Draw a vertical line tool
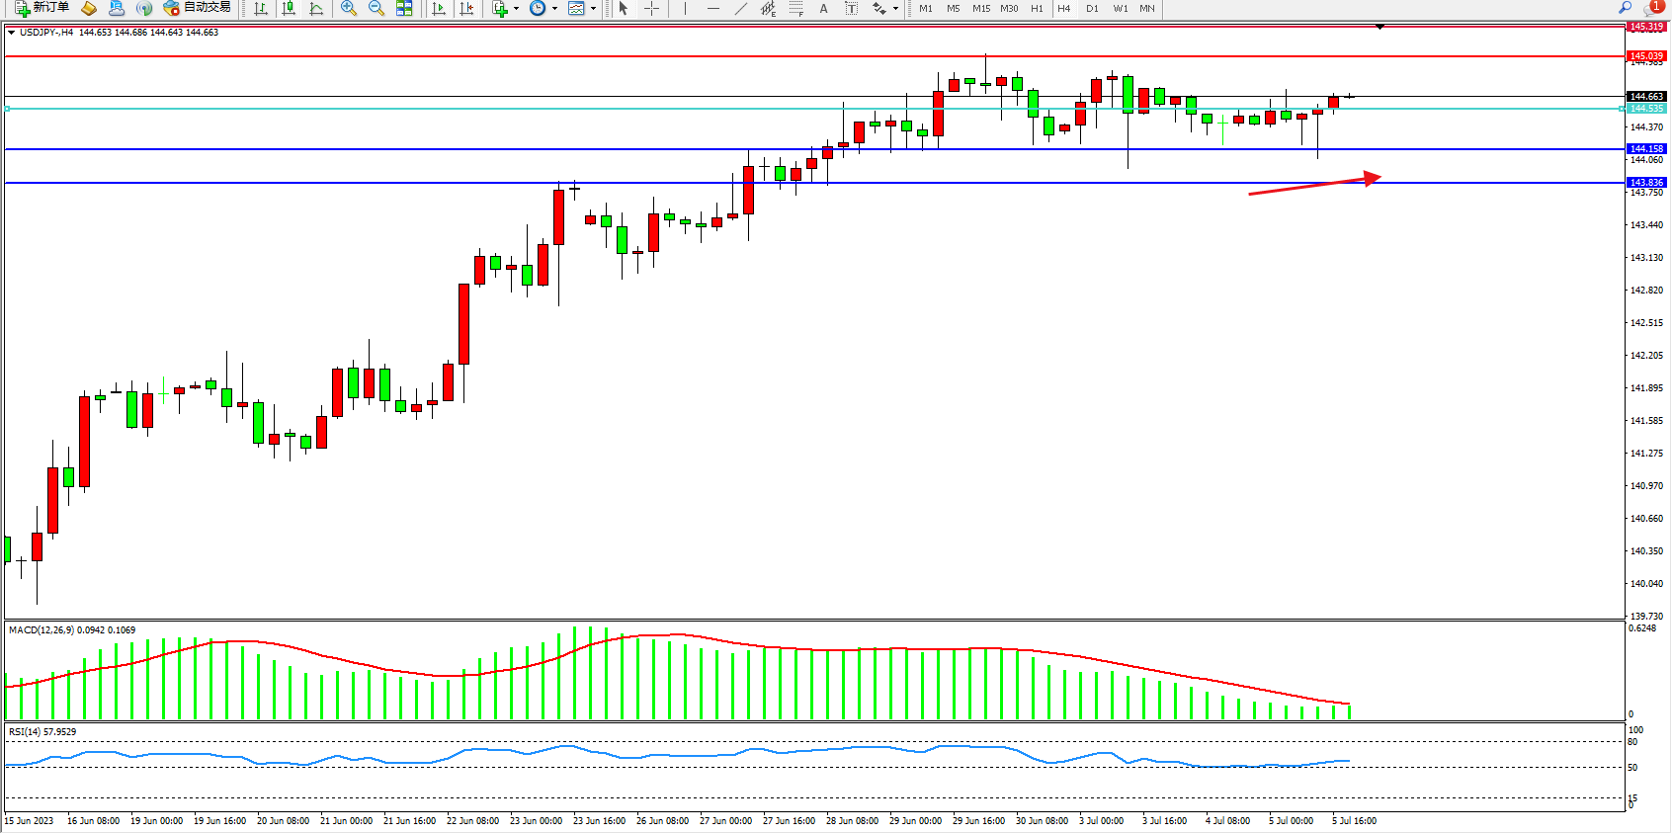 pos(685,9)
